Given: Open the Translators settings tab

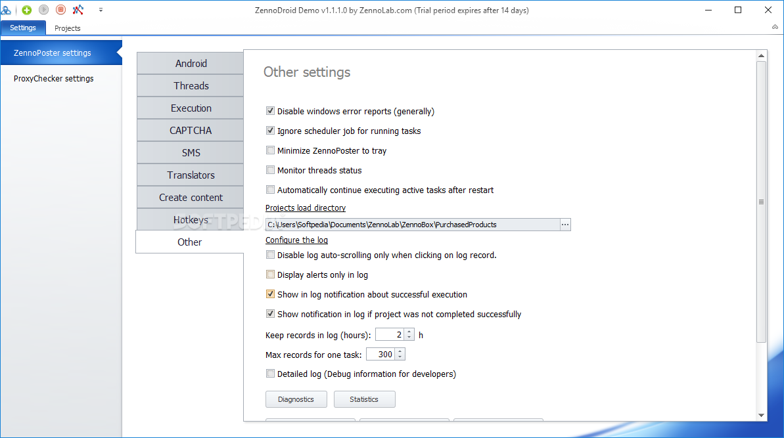Looking at the screenshot, I should tap(191, 175).
